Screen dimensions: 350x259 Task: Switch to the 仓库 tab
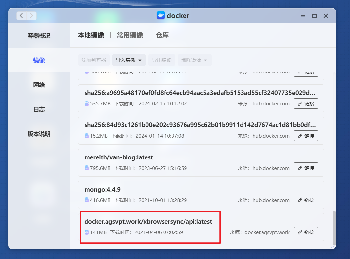pyautogui.click(x=162, y=35)
